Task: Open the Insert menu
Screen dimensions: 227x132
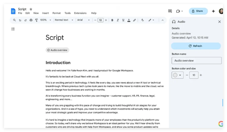Action: [x=45, y=13]
